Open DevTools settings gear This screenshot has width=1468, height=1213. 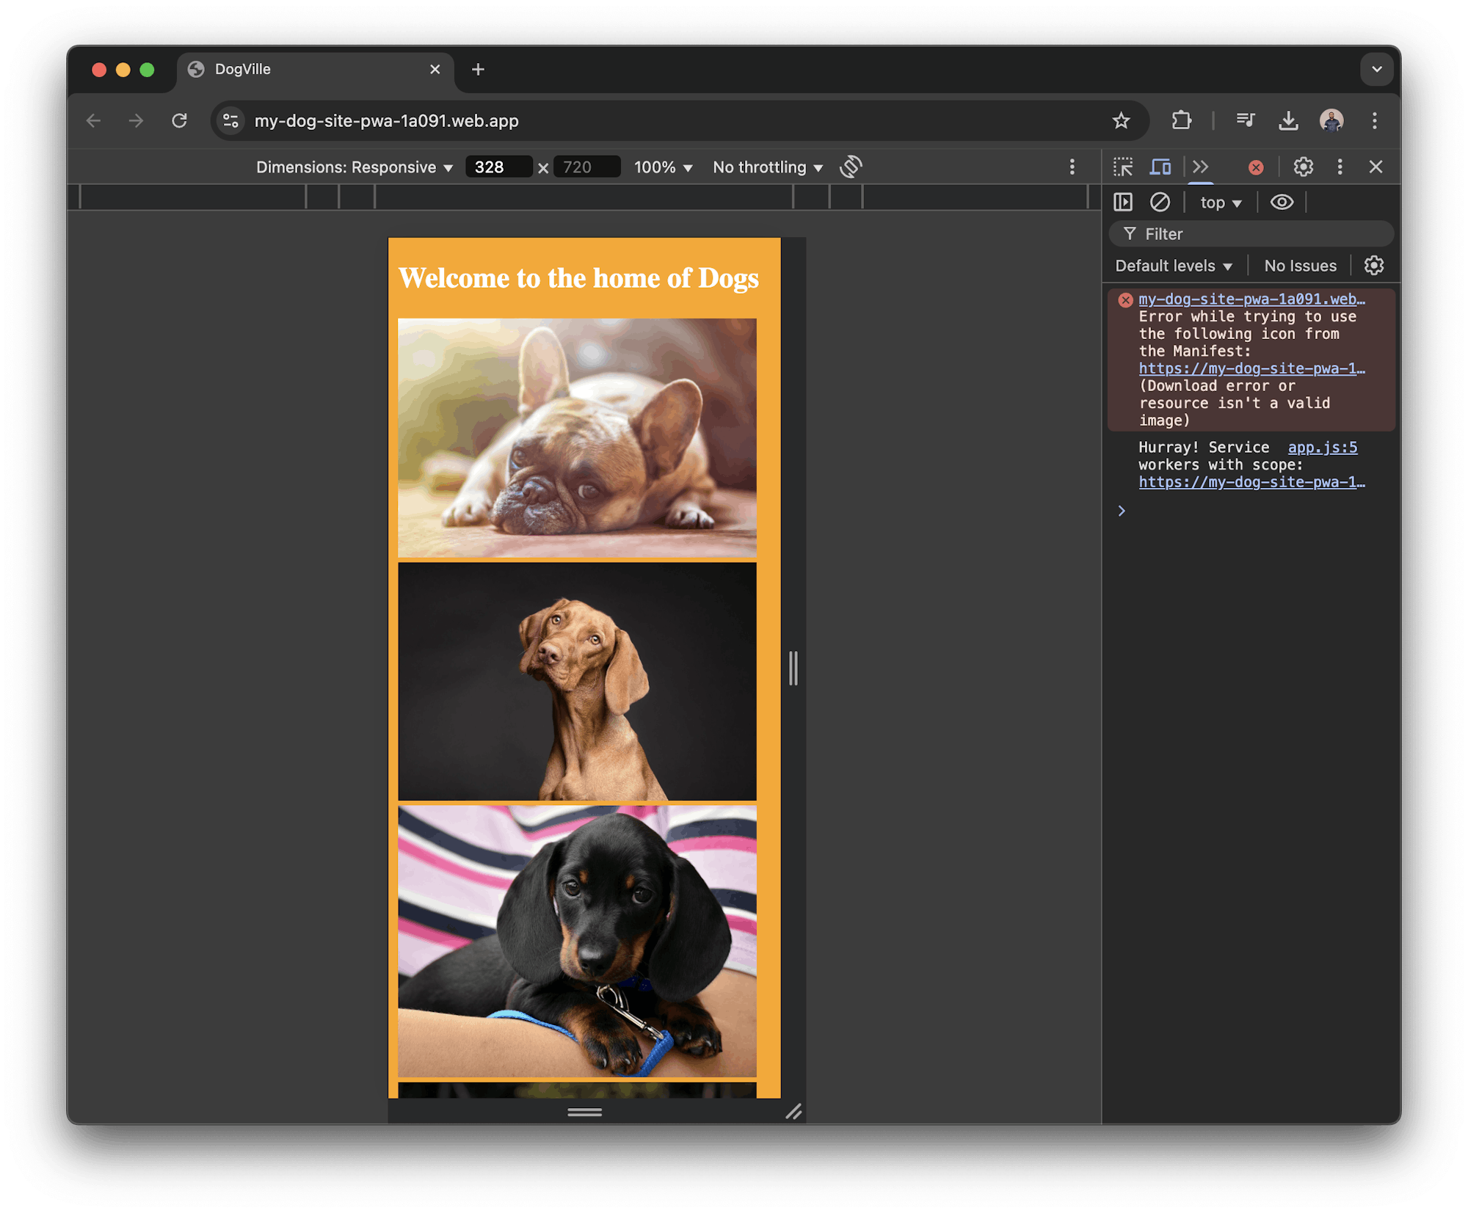pyautogui.click(x=1303, y=167)
